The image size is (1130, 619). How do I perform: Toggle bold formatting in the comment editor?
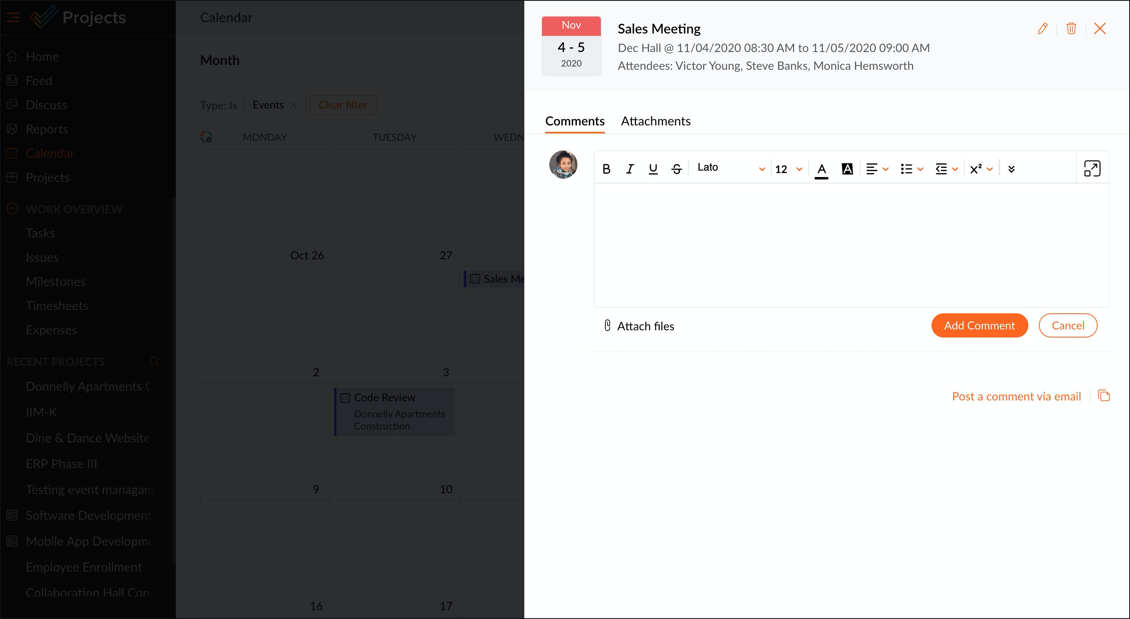click(606, 169)
